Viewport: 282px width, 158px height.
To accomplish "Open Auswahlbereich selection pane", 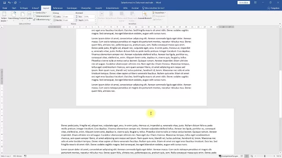I will 145,16.
